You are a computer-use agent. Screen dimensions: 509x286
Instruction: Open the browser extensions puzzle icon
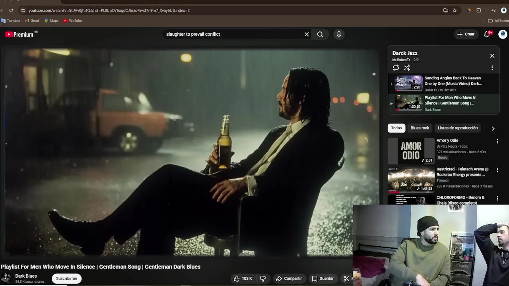click(x=479, y=10)
